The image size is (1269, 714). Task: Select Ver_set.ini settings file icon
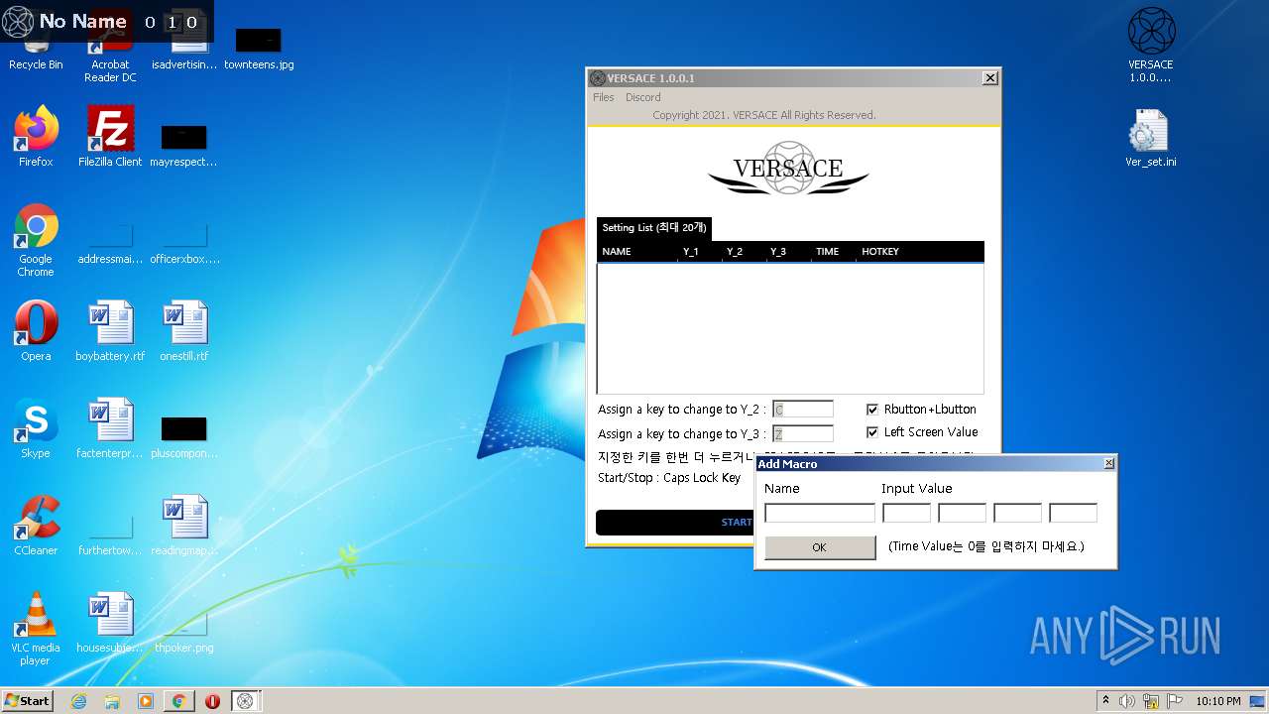click(1151, 137)
